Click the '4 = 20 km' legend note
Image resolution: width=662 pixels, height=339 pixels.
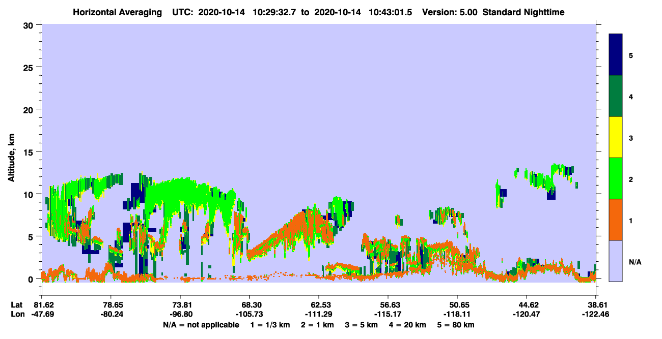click(x=408, y=325)
